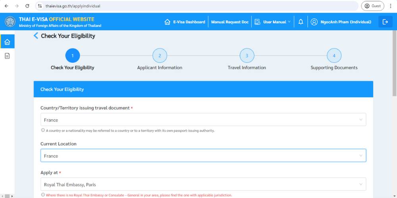This screenshot has width=397, height=198.
Task: View site information icon in address bar
Action: click(39, 6)
